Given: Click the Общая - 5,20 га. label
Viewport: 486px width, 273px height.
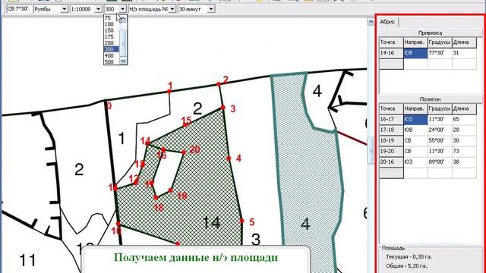Looking at the screenshot, I should (406, 266).
